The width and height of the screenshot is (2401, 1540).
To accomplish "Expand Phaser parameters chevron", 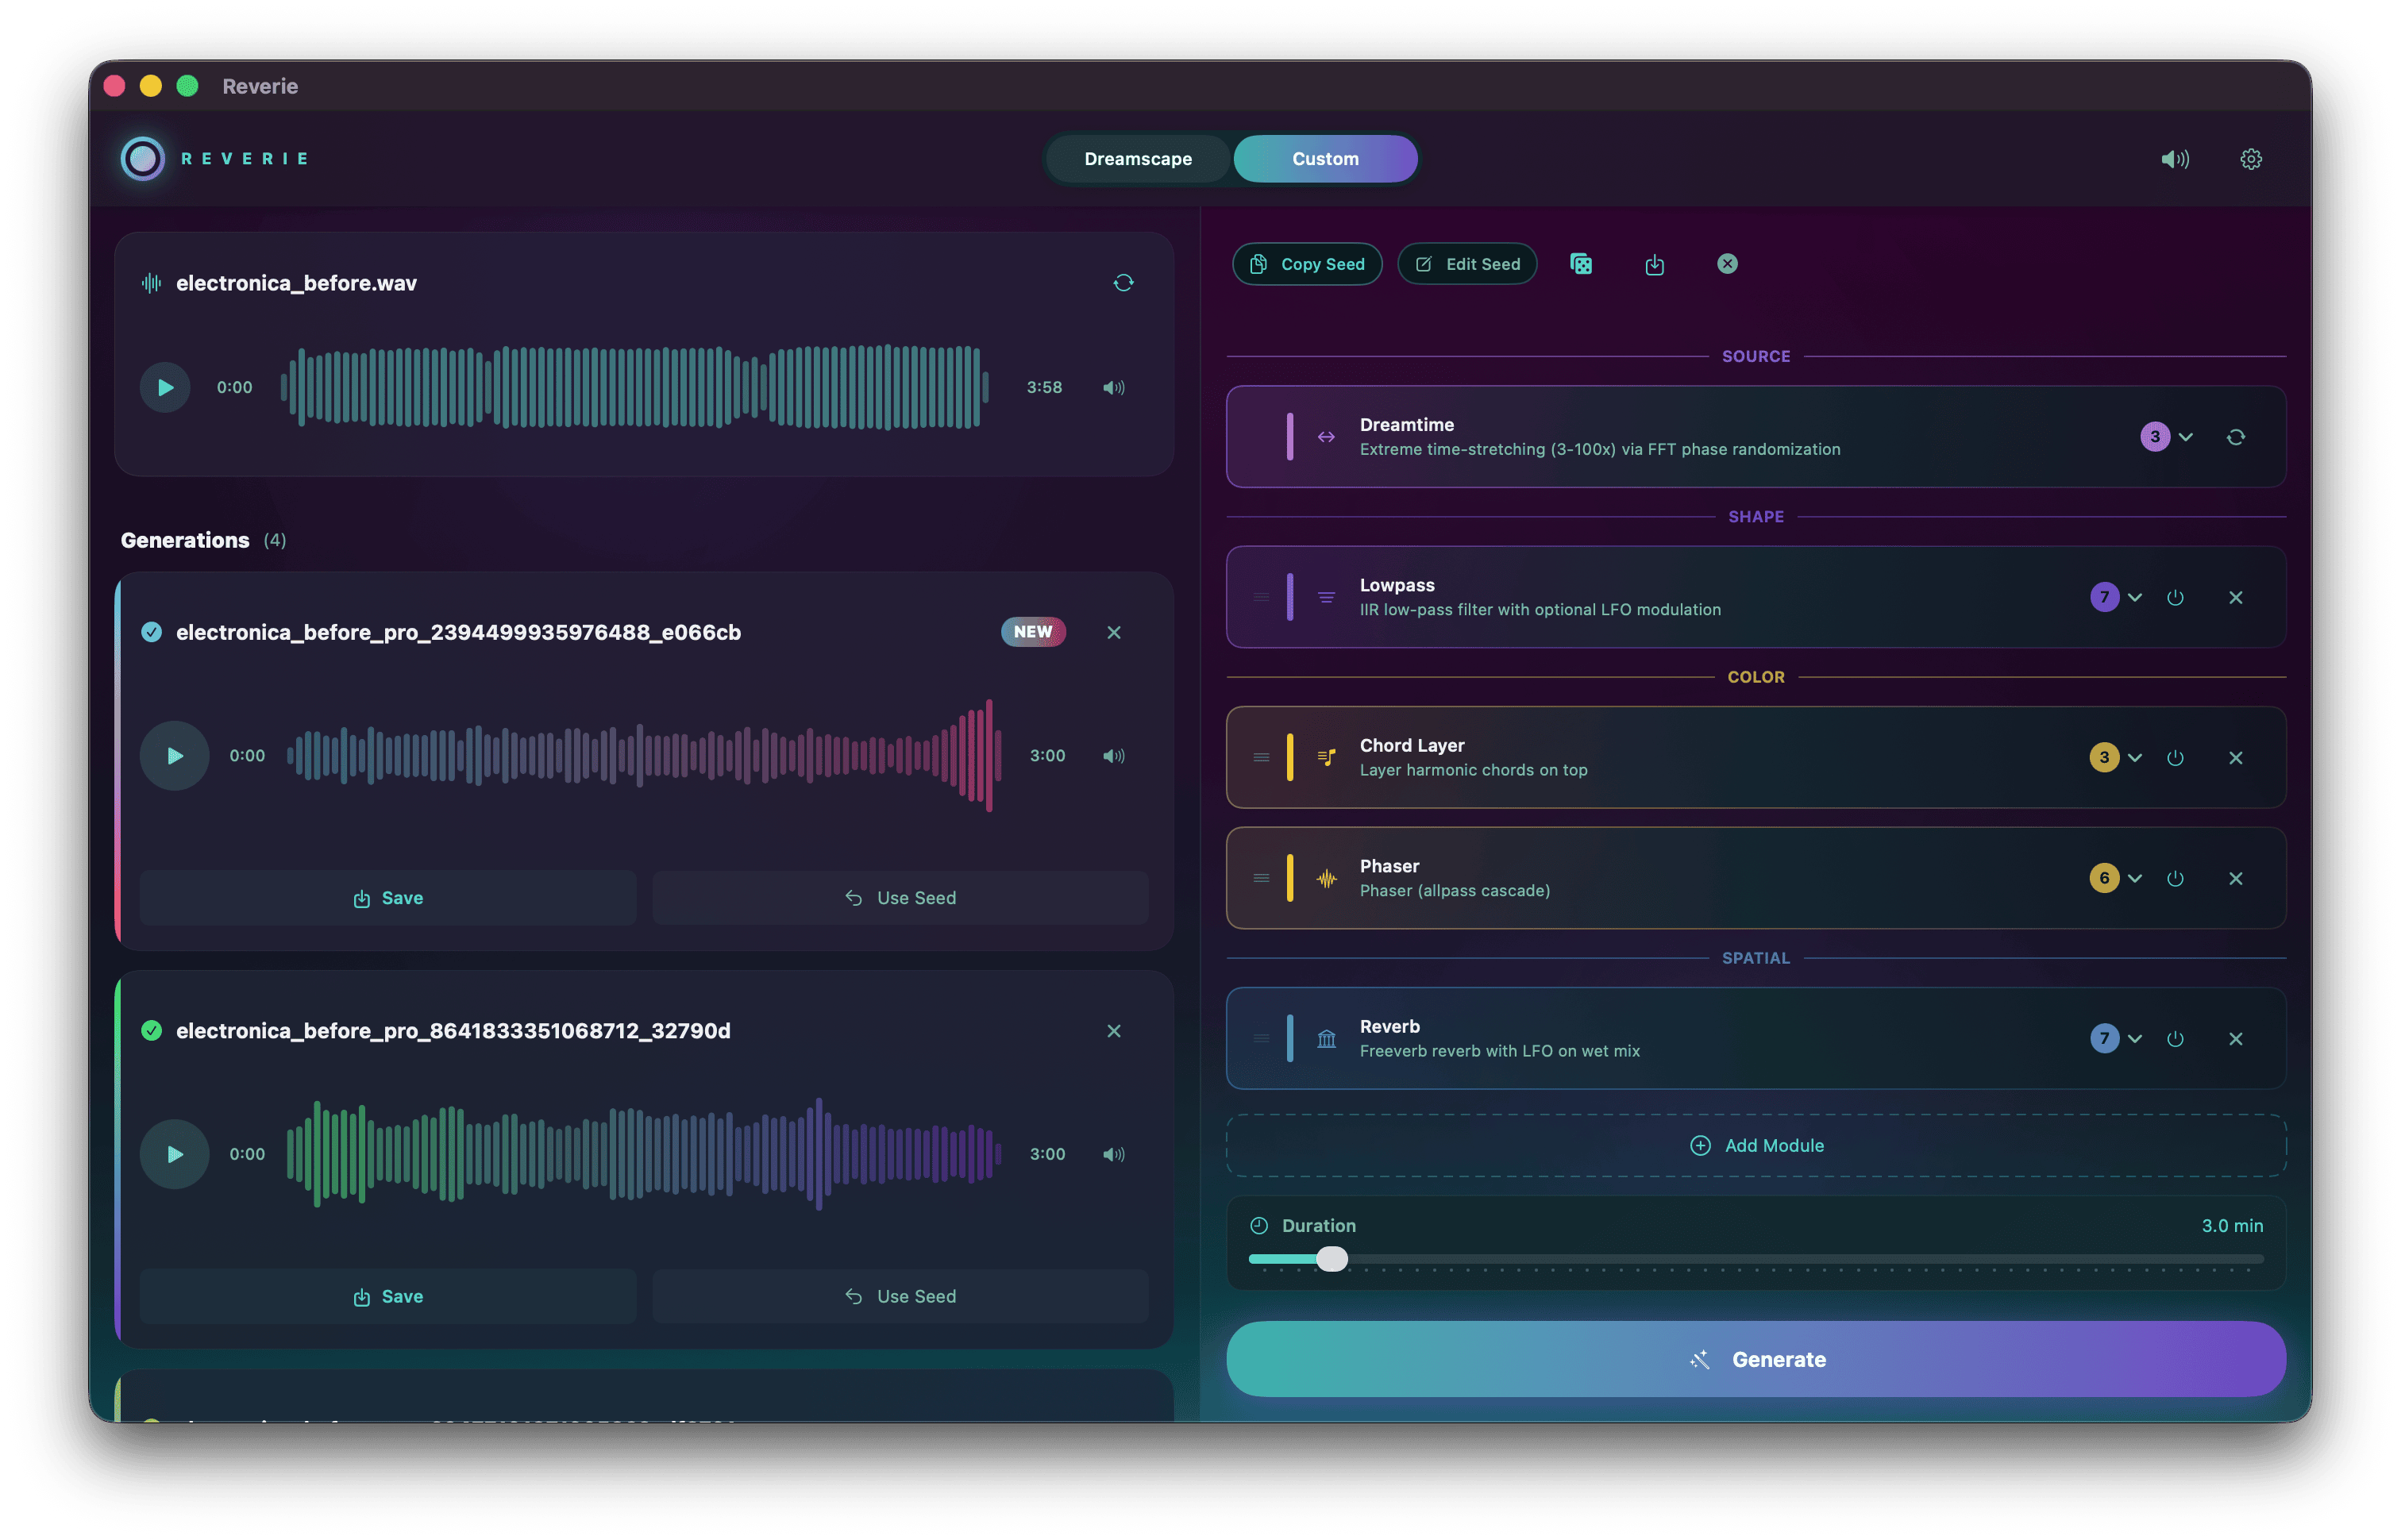I will point(2134,878).
